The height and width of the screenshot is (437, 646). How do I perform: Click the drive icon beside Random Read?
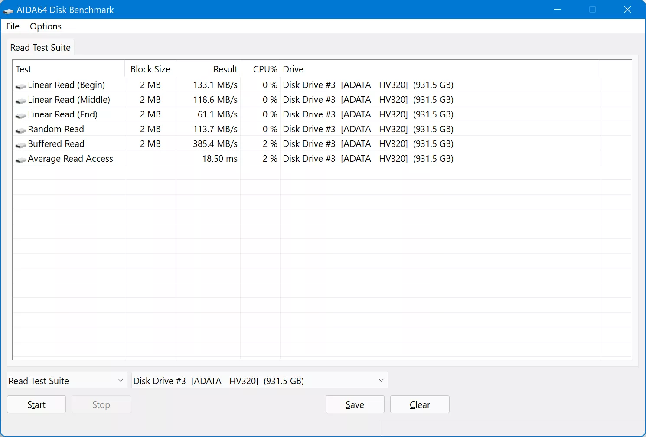tap(21, 130)
